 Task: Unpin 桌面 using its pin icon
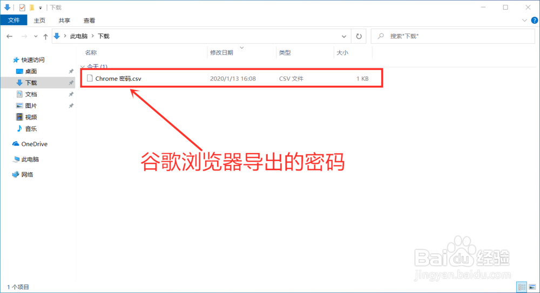(x=71, y=71)
